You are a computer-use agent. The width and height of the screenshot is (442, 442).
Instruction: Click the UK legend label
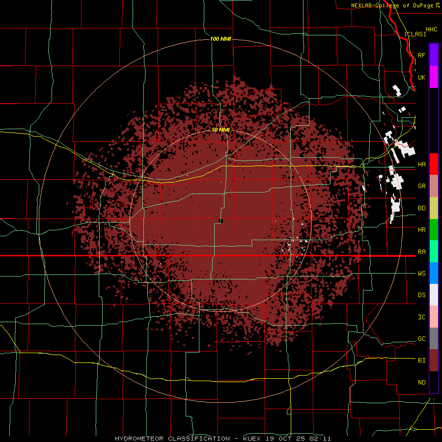tap(422, 77)
